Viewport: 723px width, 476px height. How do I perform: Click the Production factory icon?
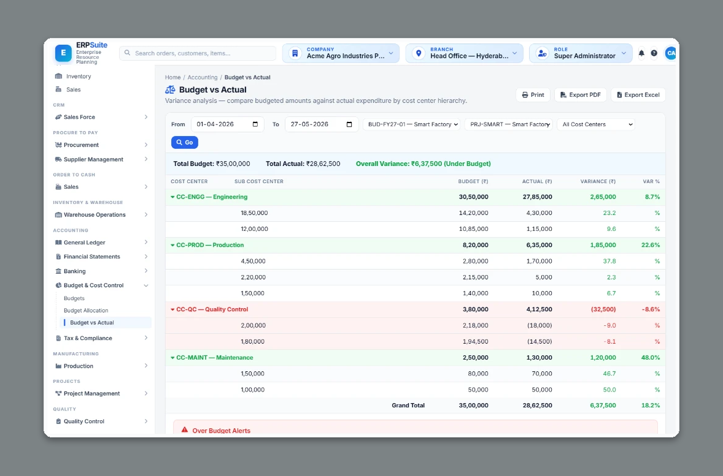(x=58, y=366)
